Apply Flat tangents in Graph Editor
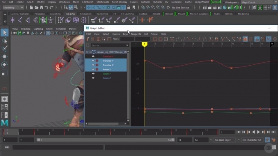Image resolution: width=278 pixels, height=156 pixels. tap(194, 39)
